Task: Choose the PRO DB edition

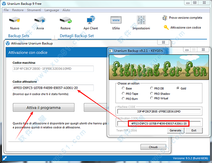Action: coord(152,88)
